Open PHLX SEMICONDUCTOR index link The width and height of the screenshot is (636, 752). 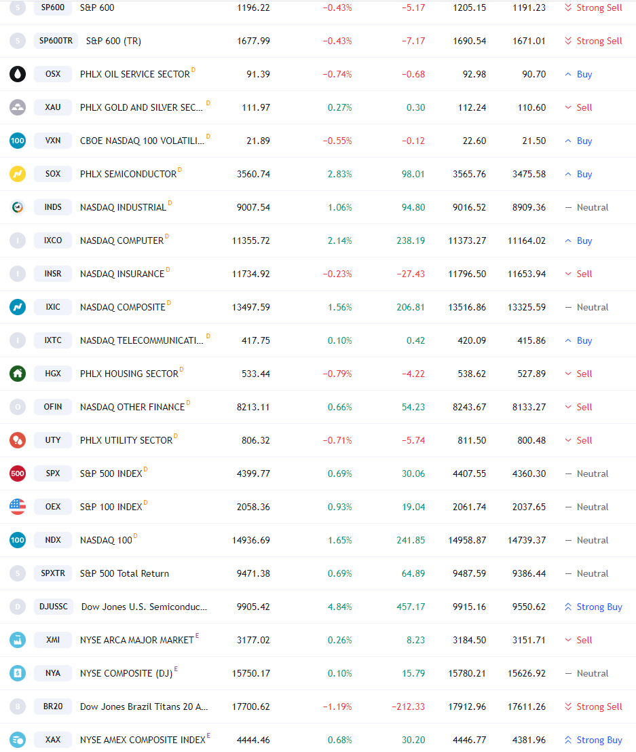(128, 174)
